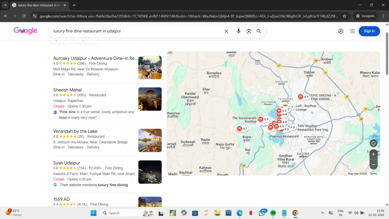Open the Chrome tab search dropdown
The width and height of the screenshot is (389, 219).
point(5,5)
